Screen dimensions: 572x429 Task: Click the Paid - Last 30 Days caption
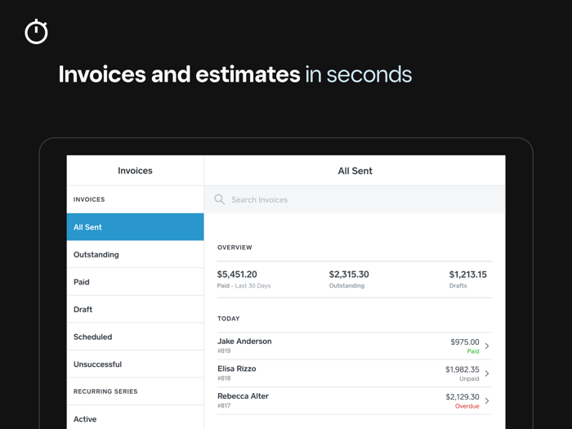pyautogui.click(x=244, y=286)
